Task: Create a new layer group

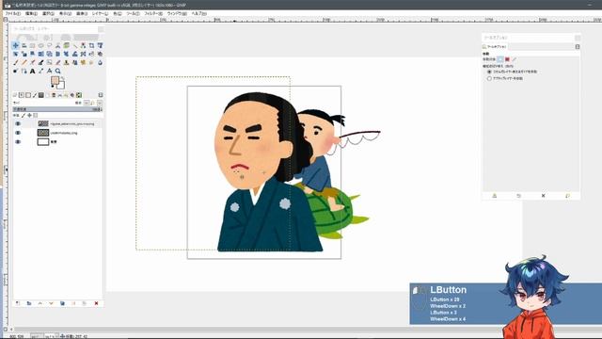Action: [x=29, y=303]
